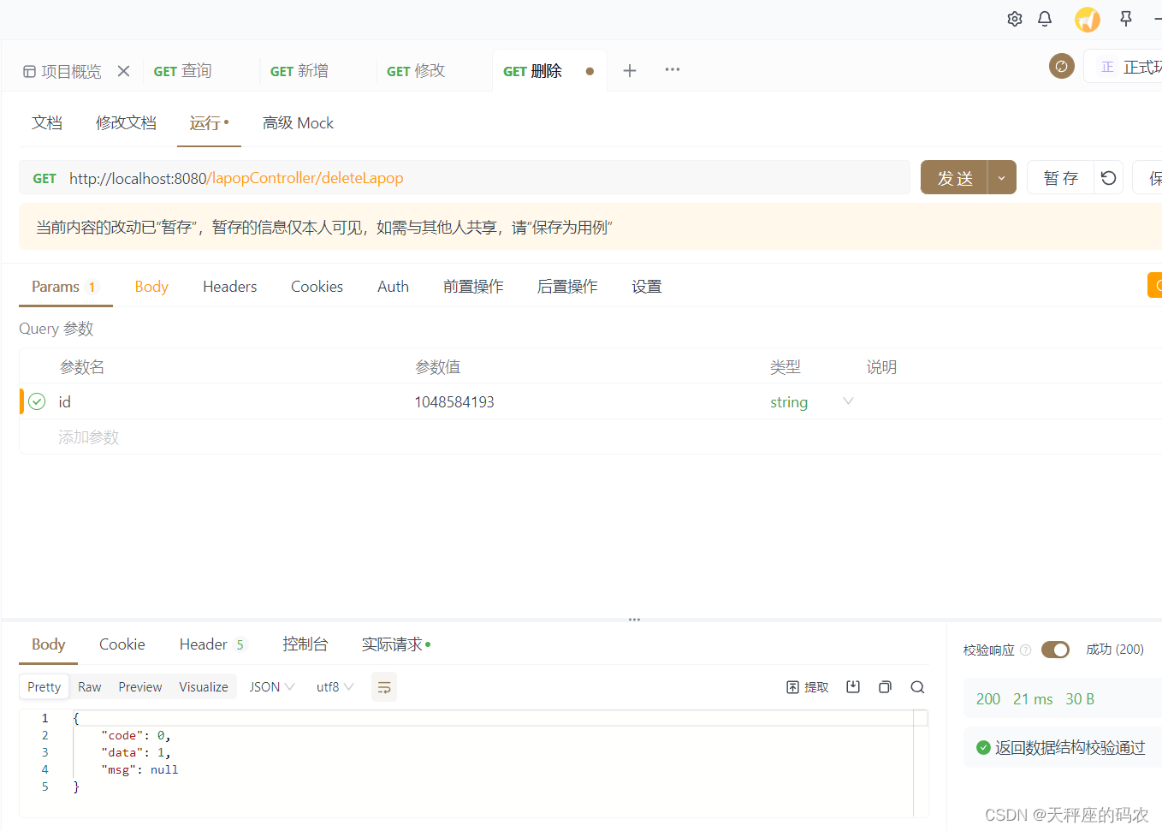Open the 修改文档 tab
The width and height of the screenshot is (1162, 831).
tap(126, 123)
